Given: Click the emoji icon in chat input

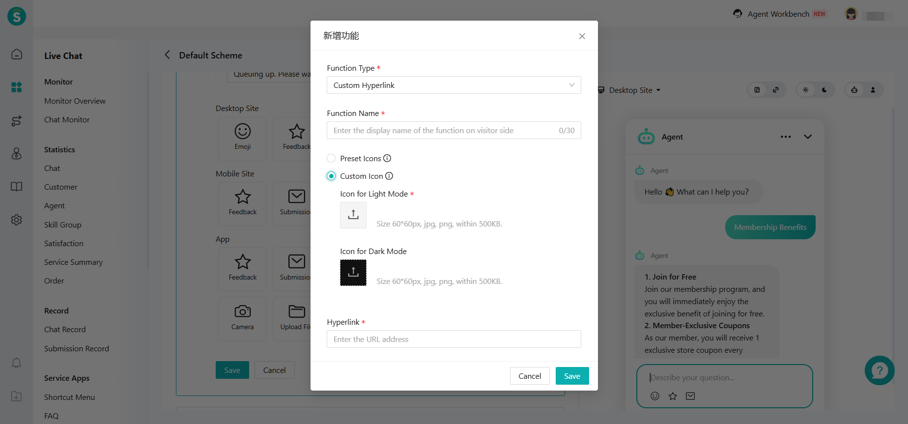Looking at the screenshot, I should (x=655, y=396).
